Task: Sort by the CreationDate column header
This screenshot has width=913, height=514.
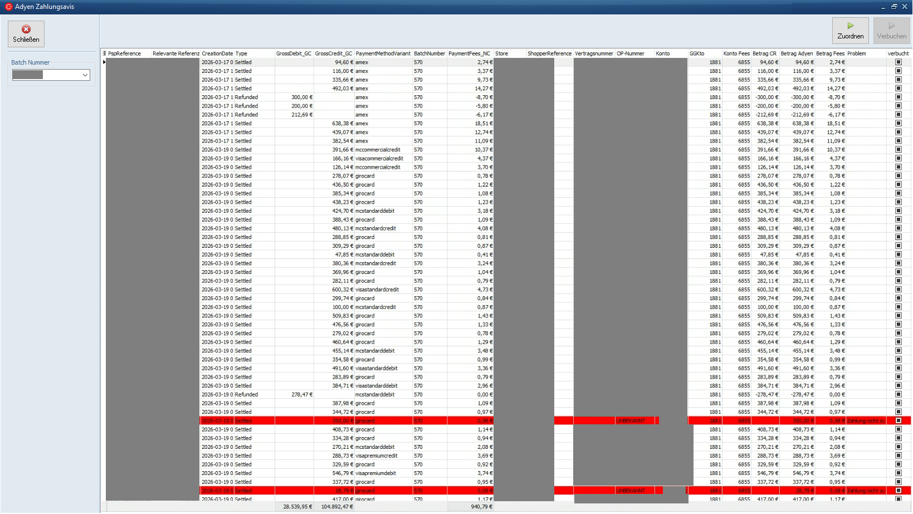Action: 217,53
